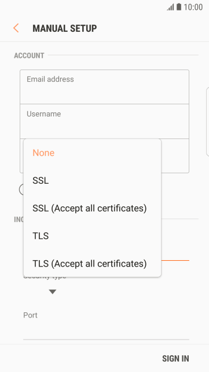
Task: Tap the orange back arrow
Action: pyautogui.click(x=16, y=28)
